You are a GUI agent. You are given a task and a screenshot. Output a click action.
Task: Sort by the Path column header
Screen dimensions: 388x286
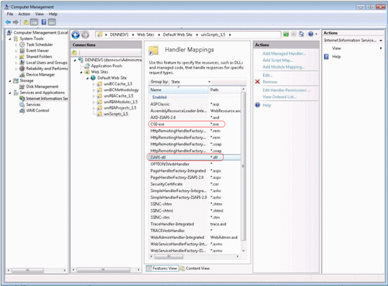tap(225, 90)
